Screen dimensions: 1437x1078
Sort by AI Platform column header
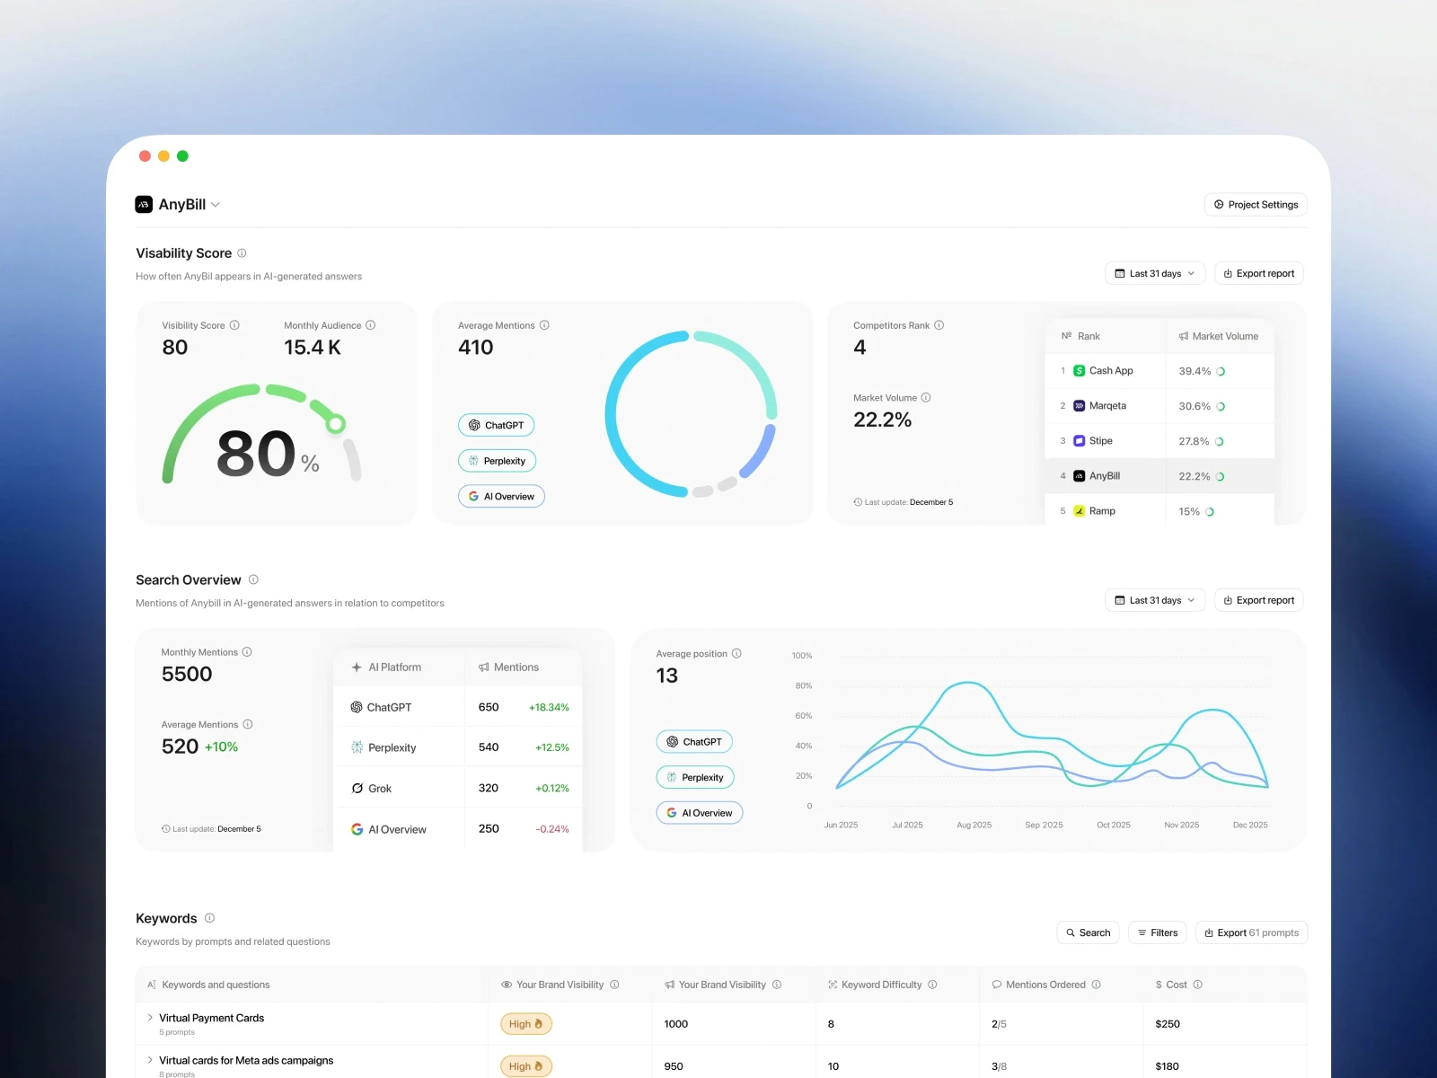(386, 667)
